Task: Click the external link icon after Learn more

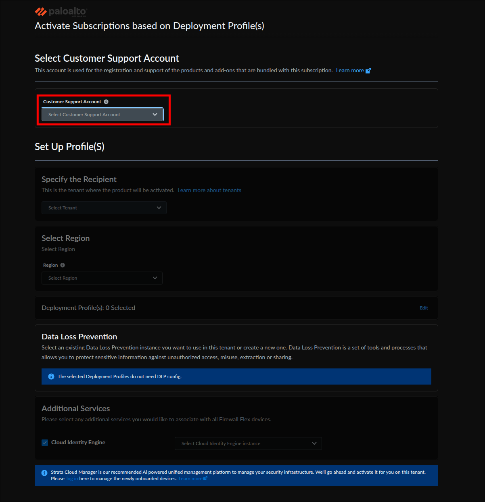Action: 368,71
